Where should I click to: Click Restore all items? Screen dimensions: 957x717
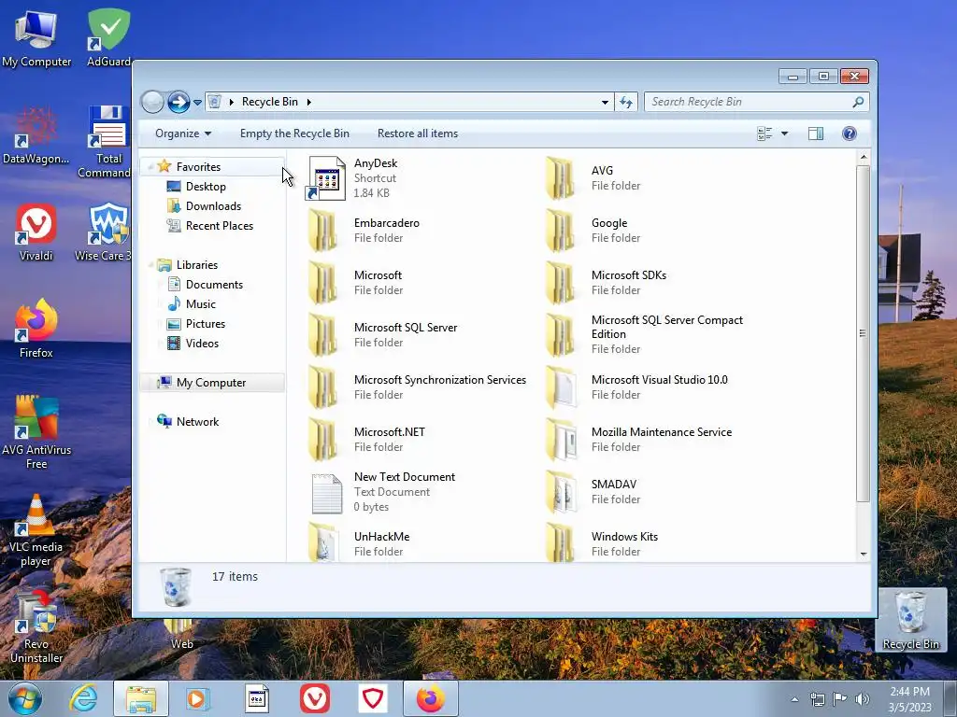pyautogui.click(x=418, y=134)
